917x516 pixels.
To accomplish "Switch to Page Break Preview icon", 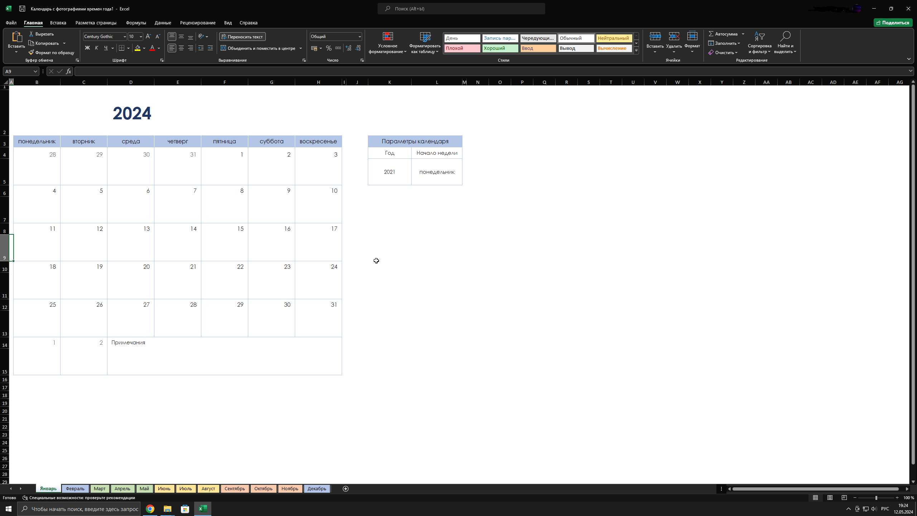I will point(844,498).
